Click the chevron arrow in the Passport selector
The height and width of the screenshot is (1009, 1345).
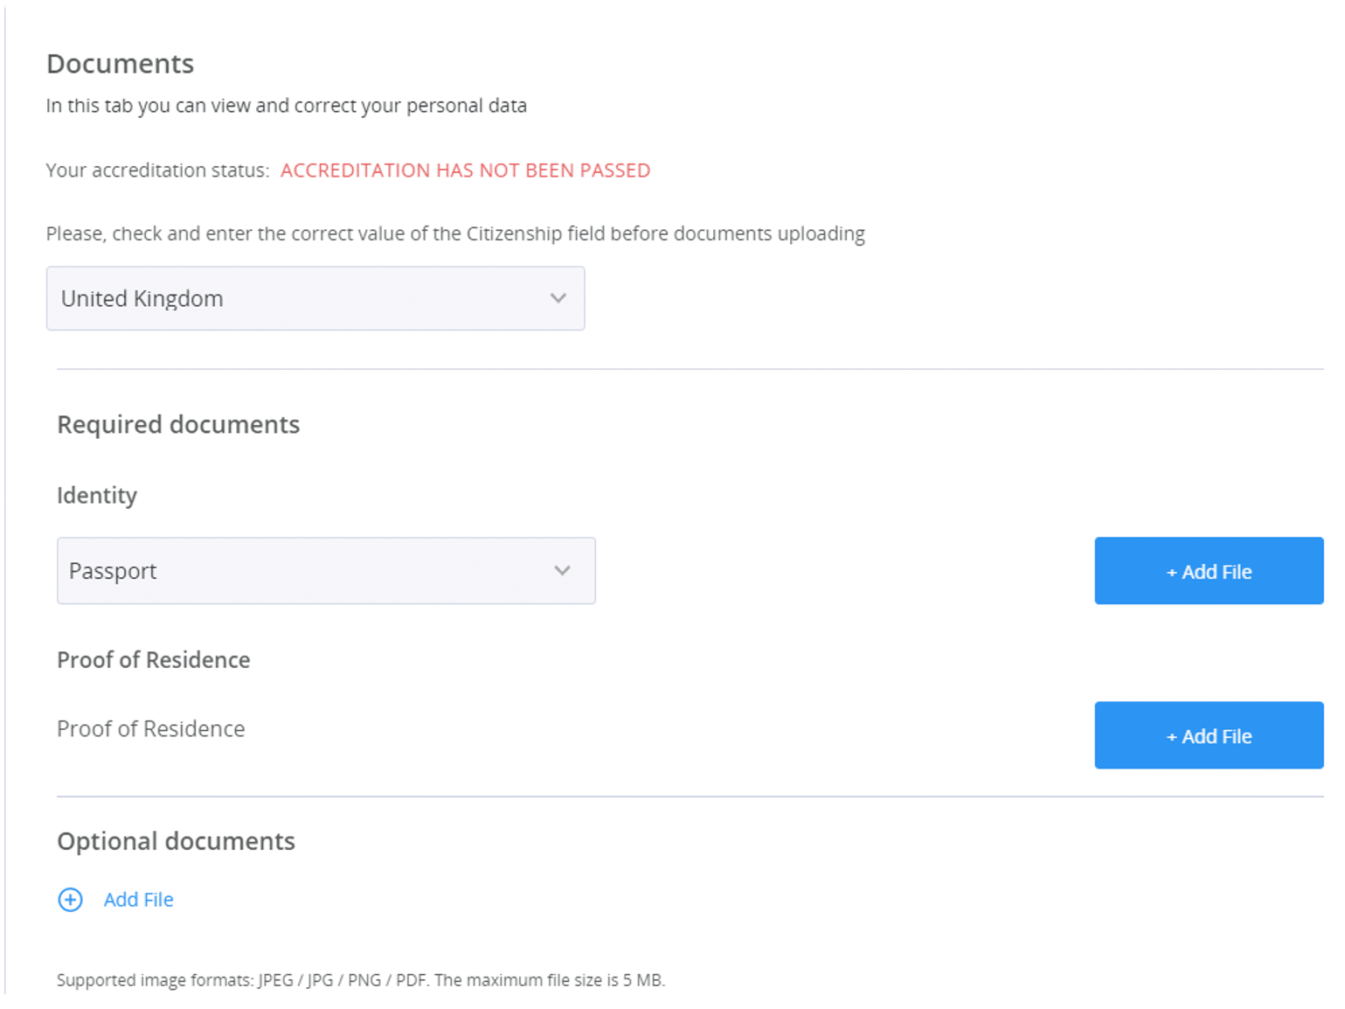click(x=562, y=570)
